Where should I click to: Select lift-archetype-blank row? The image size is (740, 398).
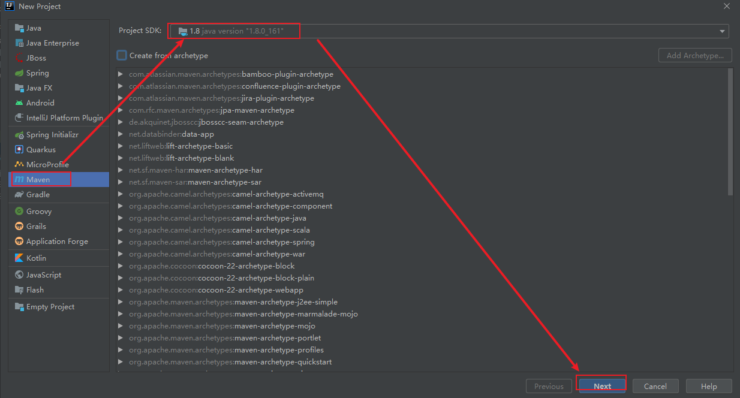tap(422, 158)
